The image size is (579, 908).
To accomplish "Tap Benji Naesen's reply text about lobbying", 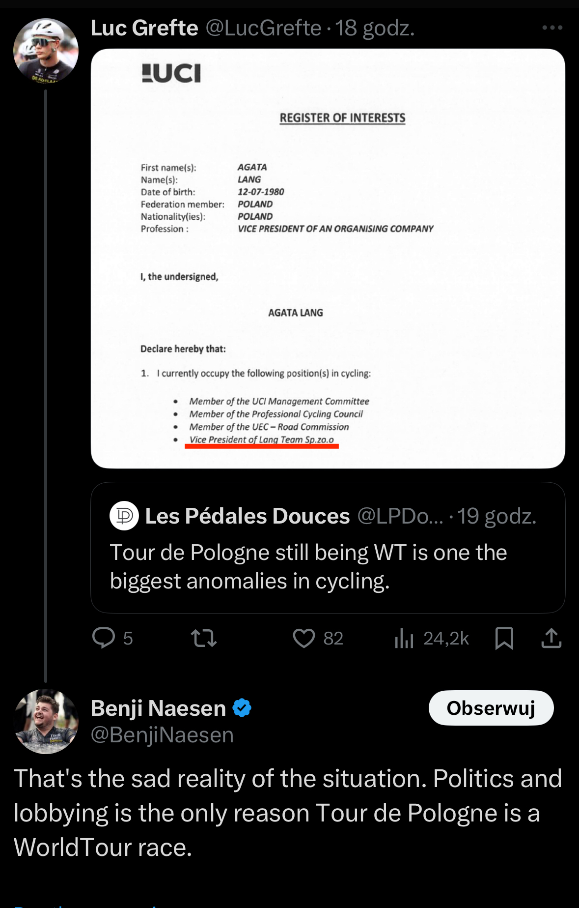I will pyautogui.click(x=287, y=813).
